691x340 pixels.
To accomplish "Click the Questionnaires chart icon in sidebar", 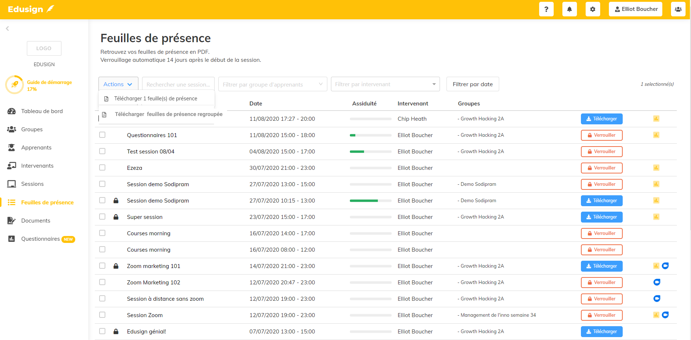I will (x=12, y=239).
